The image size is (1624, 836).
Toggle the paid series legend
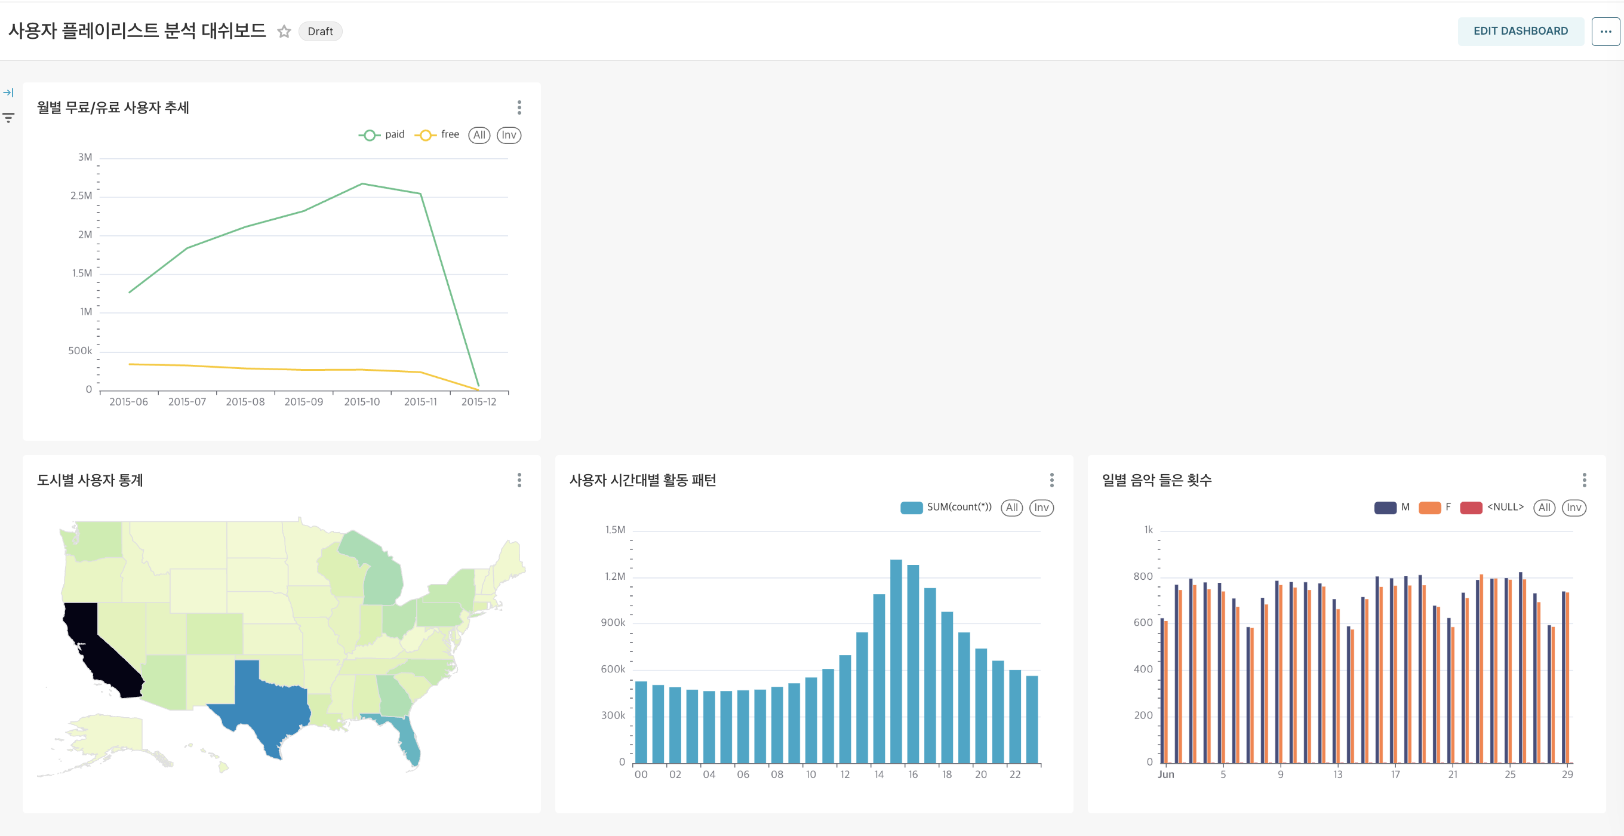[382, 135]
